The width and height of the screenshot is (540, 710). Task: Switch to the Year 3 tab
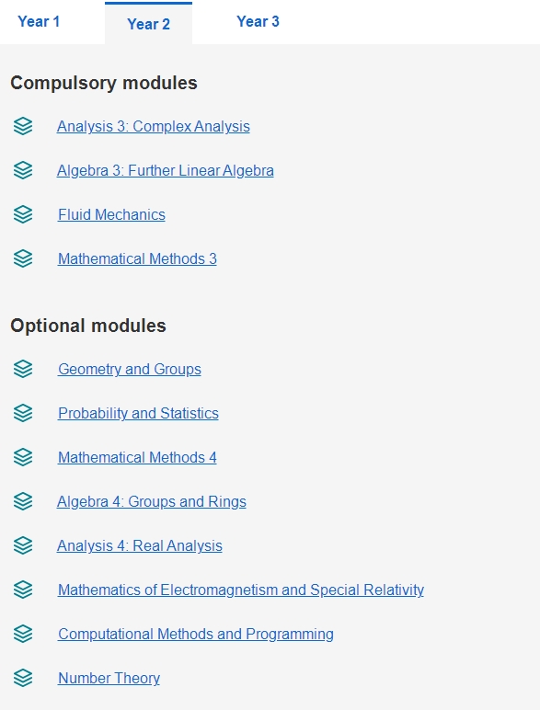(258, 21)
